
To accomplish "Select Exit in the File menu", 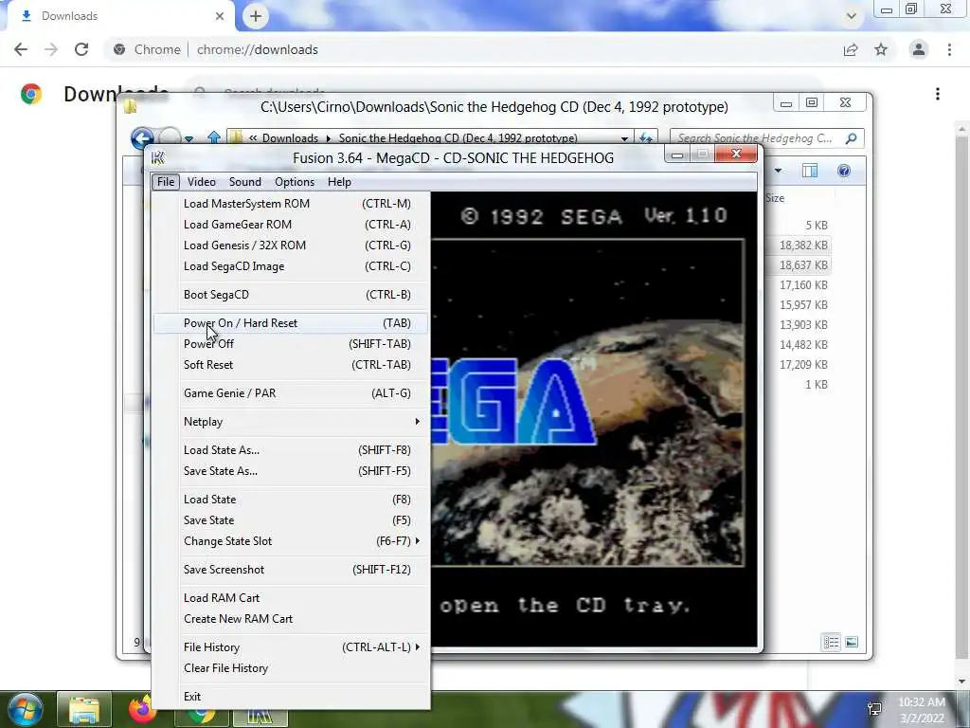I will [291, 697].
